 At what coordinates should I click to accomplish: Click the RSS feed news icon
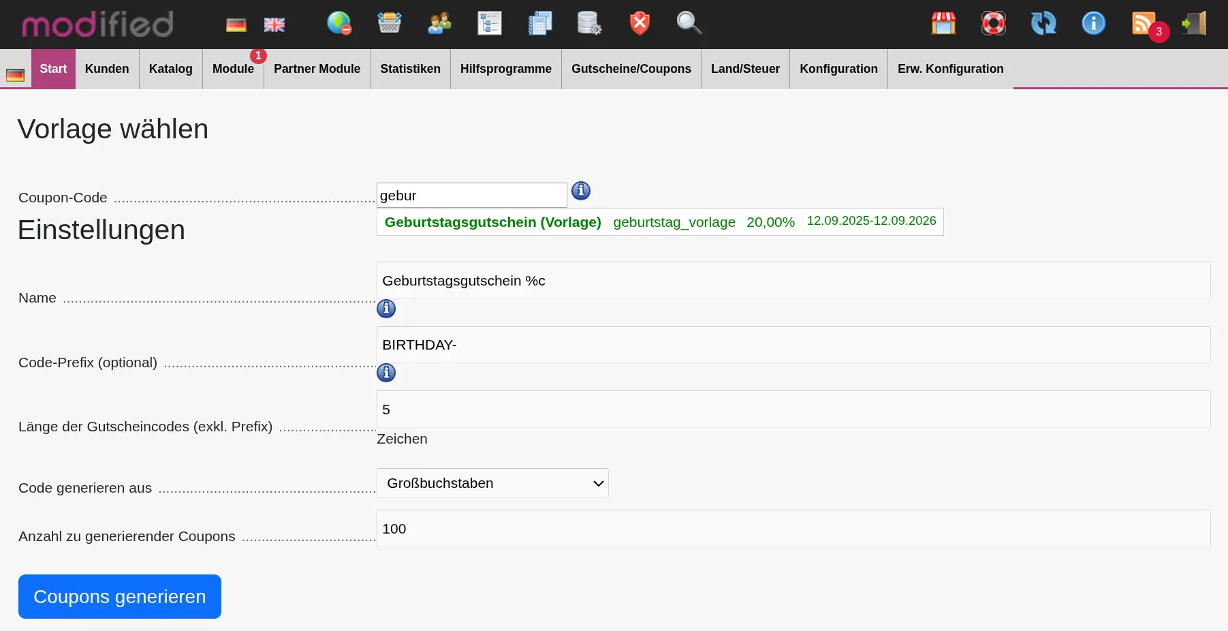pyautogui.click(x=1144, y=23)
